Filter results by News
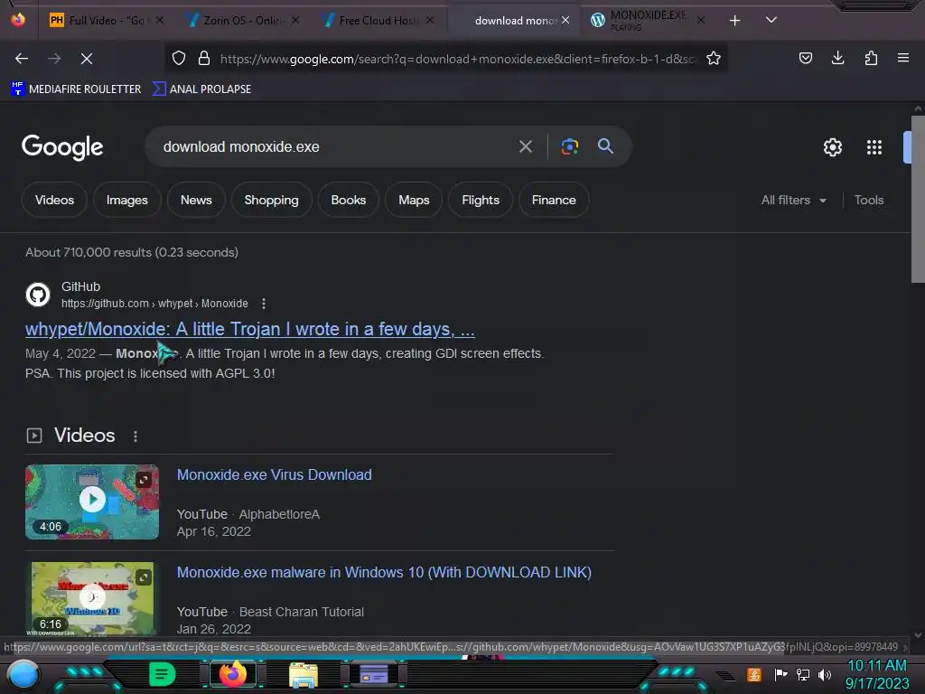The image size is (925, 694). [196, 200]
